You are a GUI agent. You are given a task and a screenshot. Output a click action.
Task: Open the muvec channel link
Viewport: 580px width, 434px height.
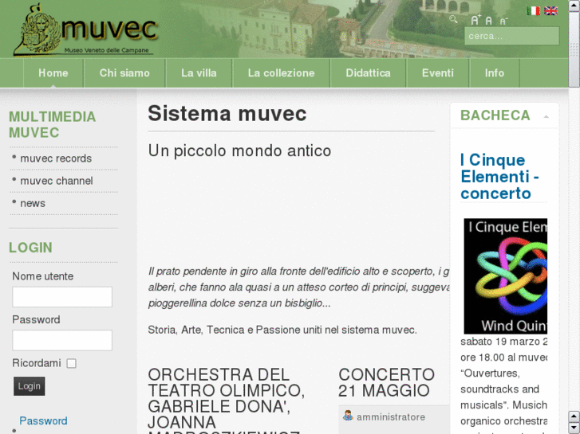click(x=56, y=181)
